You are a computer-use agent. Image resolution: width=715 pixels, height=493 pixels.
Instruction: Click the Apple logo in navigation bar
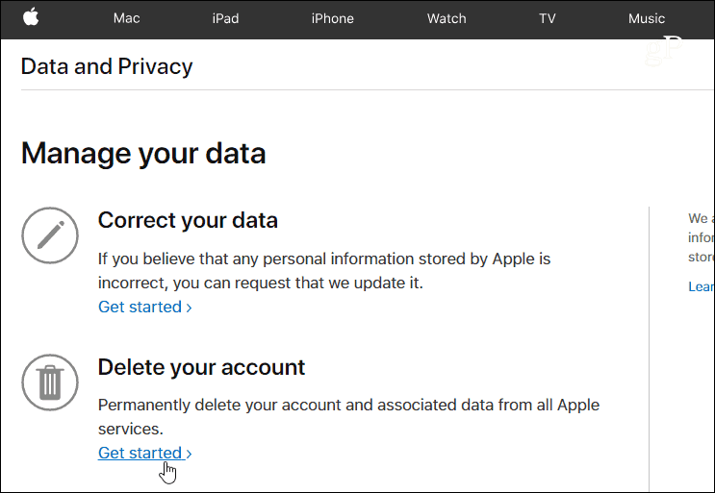(31, 17)
